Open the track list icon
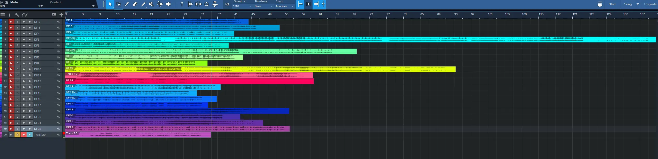 (3, 15)
